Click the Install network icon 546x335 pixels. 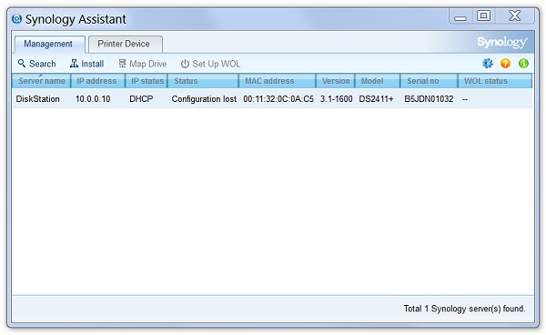pos(74,64)
